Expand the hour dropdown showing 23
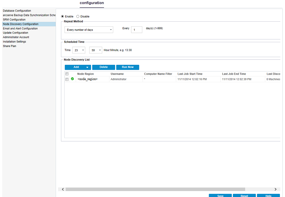The image size is (285, 197). pyautogui.click(x=79, y=50)
